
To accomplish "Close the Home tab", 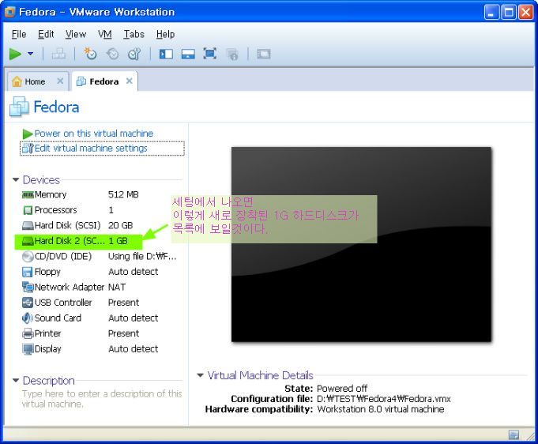I will coord(60,81).
